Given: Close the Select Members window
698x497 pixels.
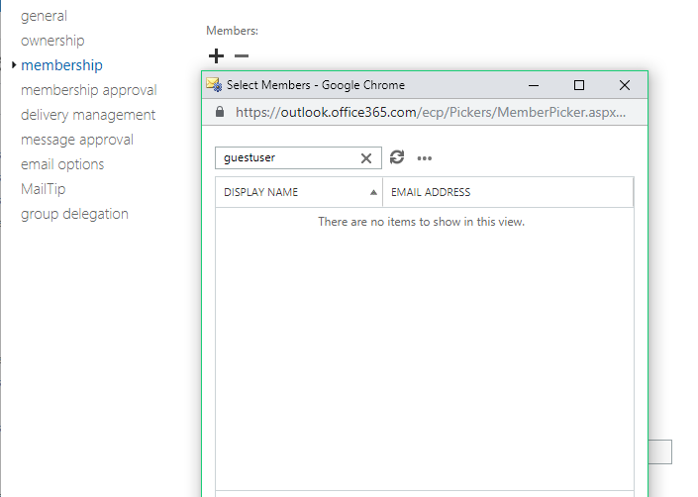Looking at the screenshot, I should coord(624,85).
